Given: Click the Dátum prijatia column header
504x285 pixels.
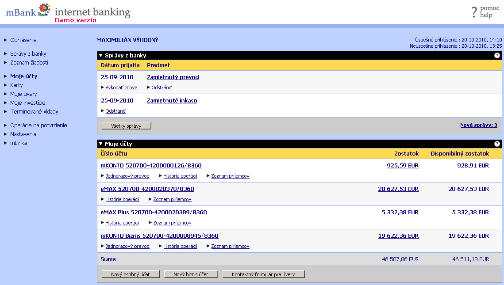Looking at the screenshot, I should coord(120,65).
